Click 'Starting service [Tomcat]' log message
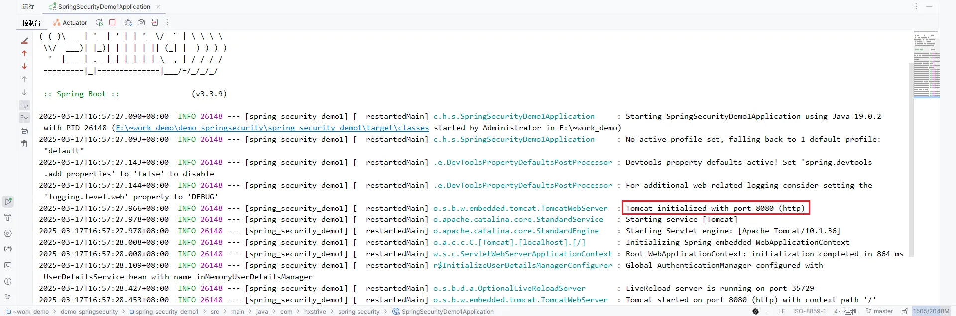Screen dimensions: 956x316 682,219
